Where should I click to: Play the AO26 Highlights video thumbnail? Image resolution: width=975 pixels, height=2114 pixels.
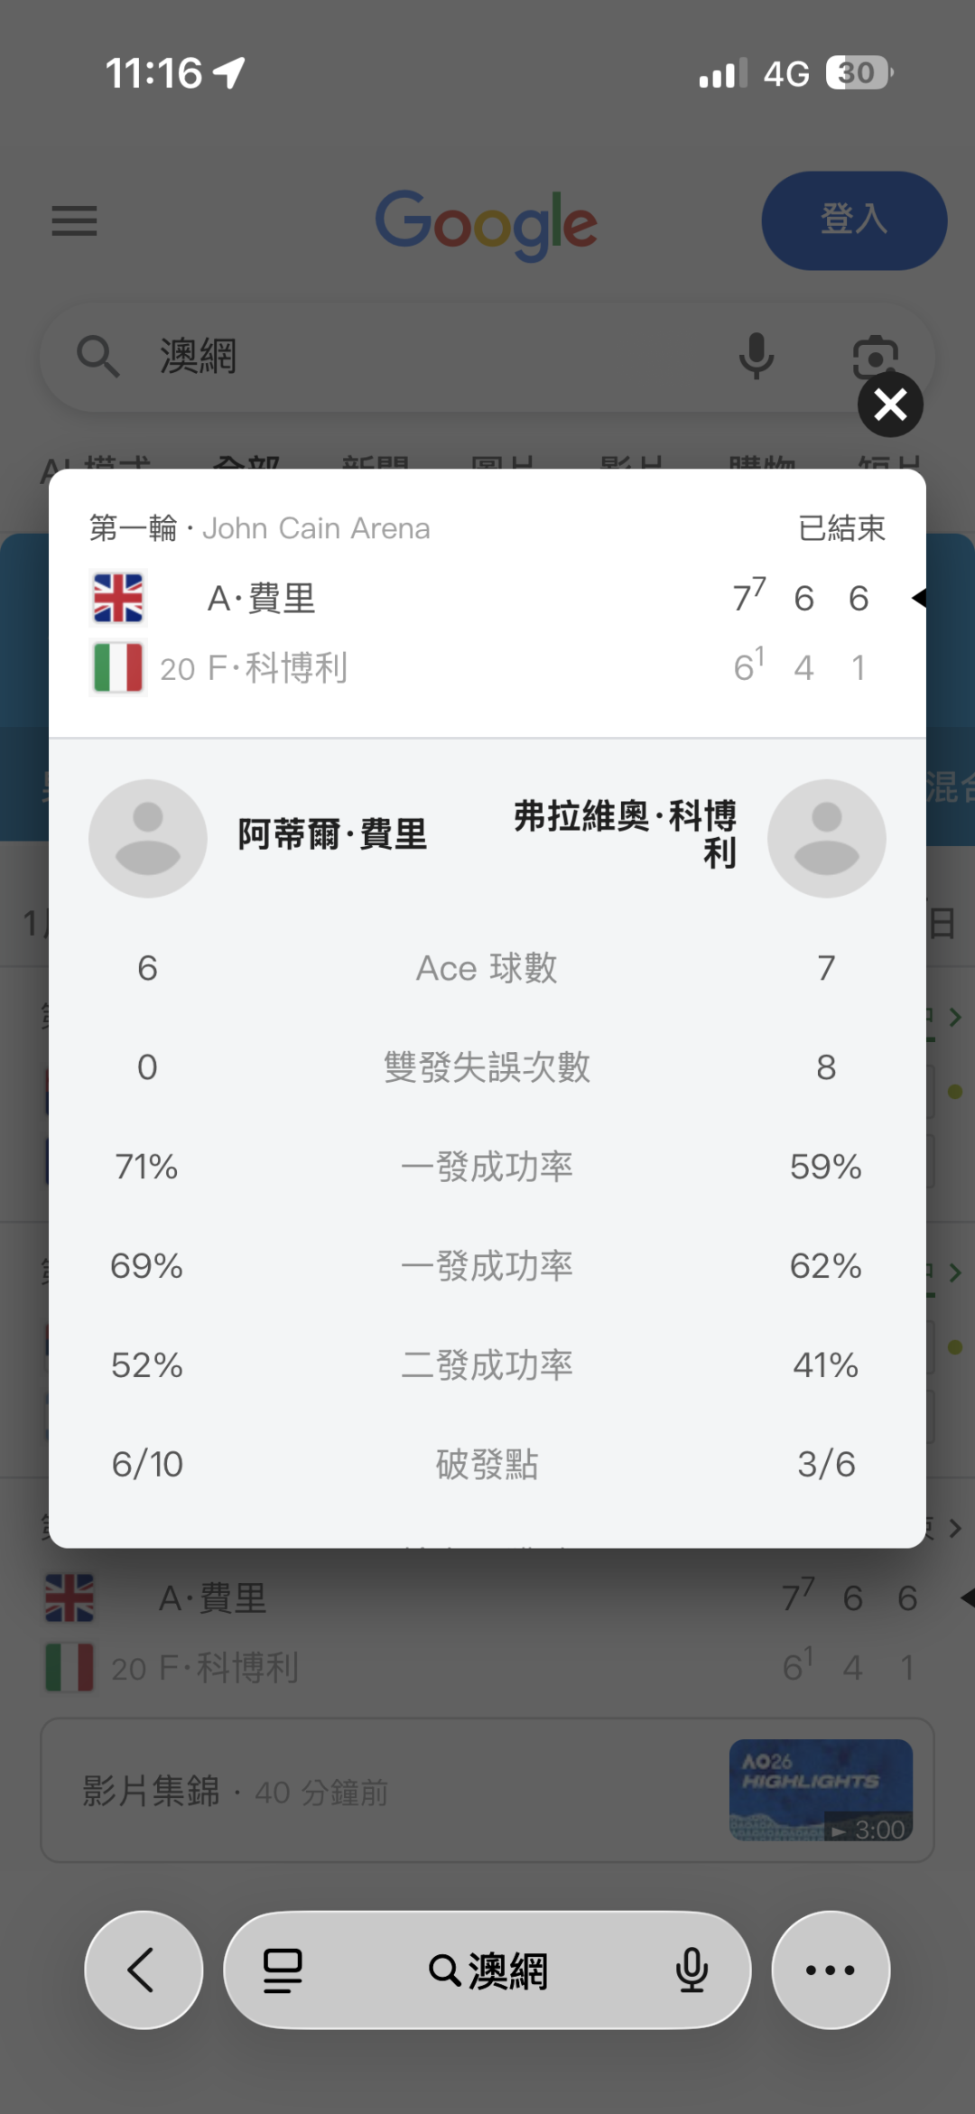pos(821,1790)
